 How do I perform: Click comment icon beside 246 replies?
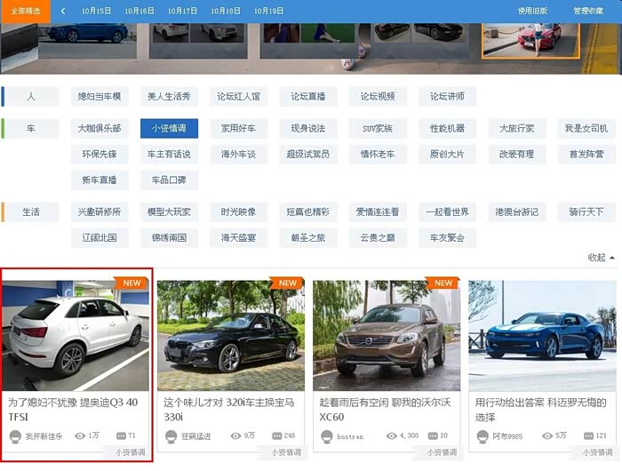point(277,435)
